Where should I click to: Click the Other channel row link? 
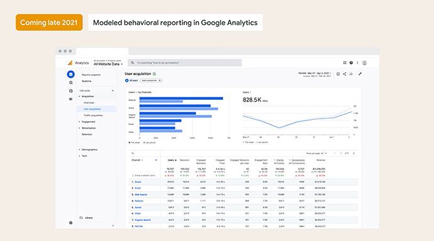tap(138, 213)
